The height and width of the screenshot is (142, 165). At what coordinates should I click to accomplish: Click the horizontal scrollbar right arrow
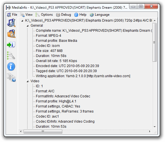pos(150,131)
